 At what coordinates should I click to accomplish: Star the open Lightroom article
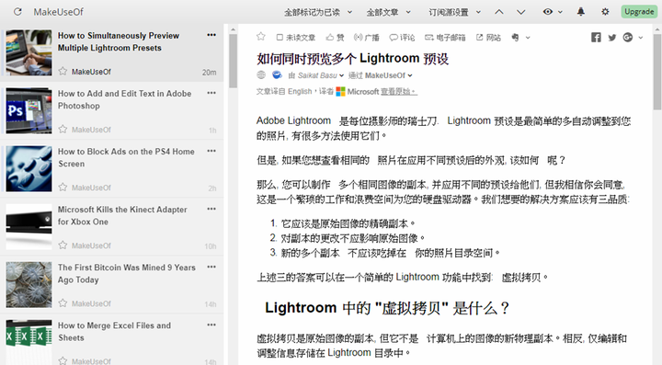pos(261,37)
